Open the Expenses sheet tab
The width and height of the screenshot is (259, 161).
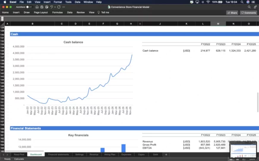[126, 155]
